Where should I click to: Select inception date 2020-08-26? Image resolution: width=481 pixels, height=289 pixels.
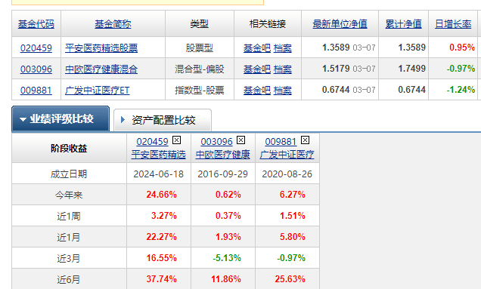click(x=287, y=174)
